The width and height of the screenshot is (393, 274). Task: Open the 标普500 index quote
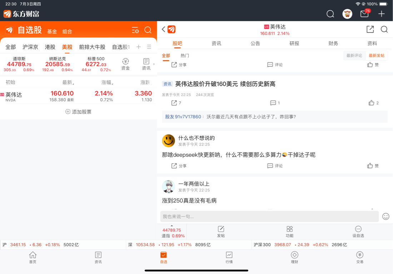(96, 64)
